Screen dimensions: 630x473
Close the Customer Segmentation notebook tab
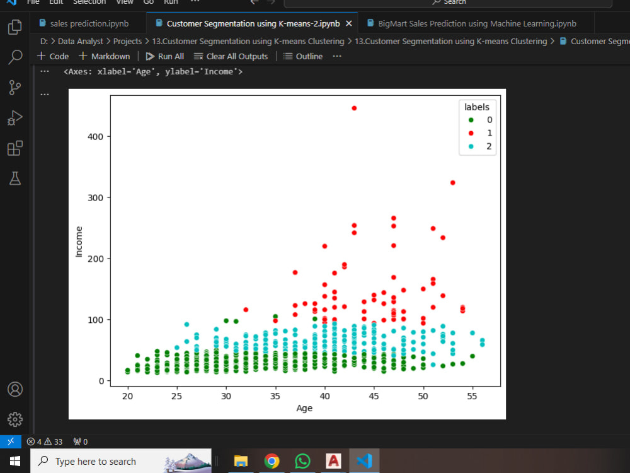tap(349, 24)
